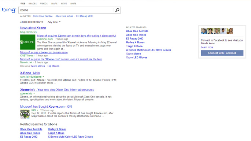Open Microsoft acquires Xbone.com domain days article
The height and width of the screenshot is (141, 251).
[x=77, y=36]
